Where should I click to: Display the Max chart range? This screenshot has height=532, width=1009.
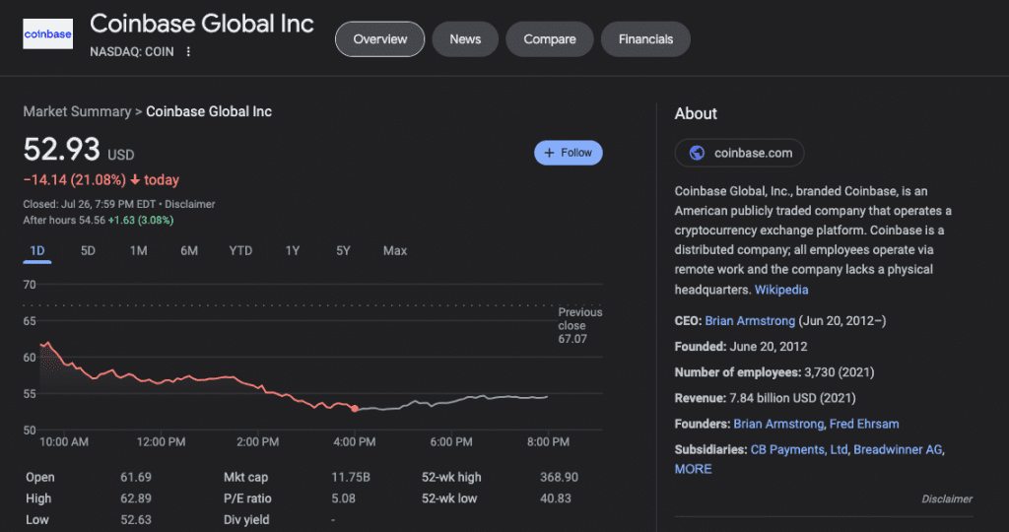point(395,251)
